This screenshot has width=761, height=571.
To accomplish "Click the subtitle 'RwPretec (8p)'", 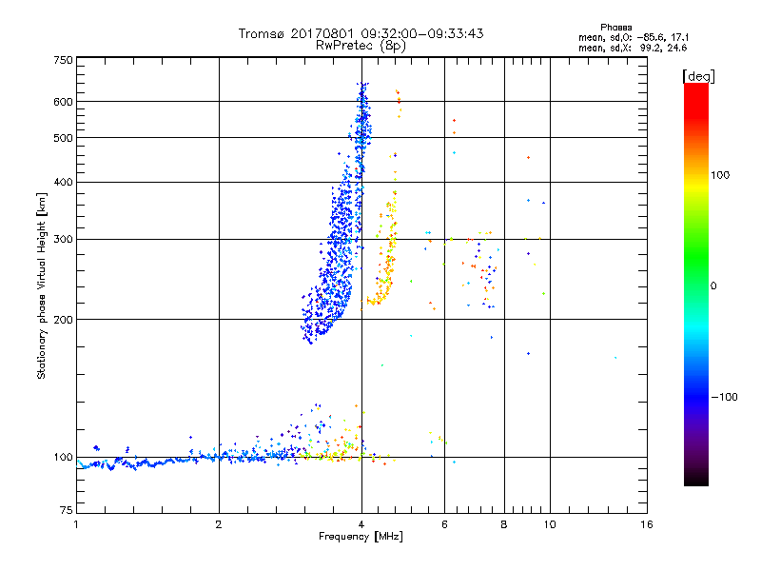I will pyautogui.click(x=361, y=46).
